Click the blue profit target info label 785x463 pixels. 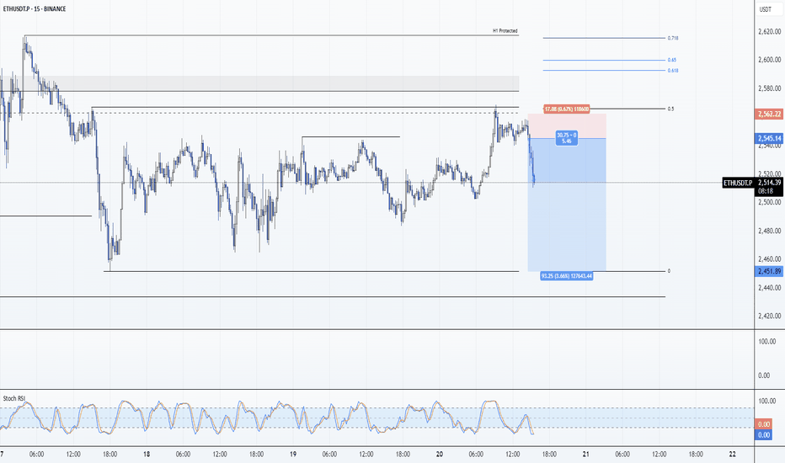(567, 275)
